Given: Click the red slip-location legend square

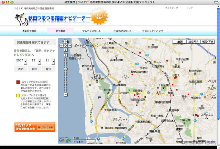Looking at the screenshot, I should click(18, 82).
